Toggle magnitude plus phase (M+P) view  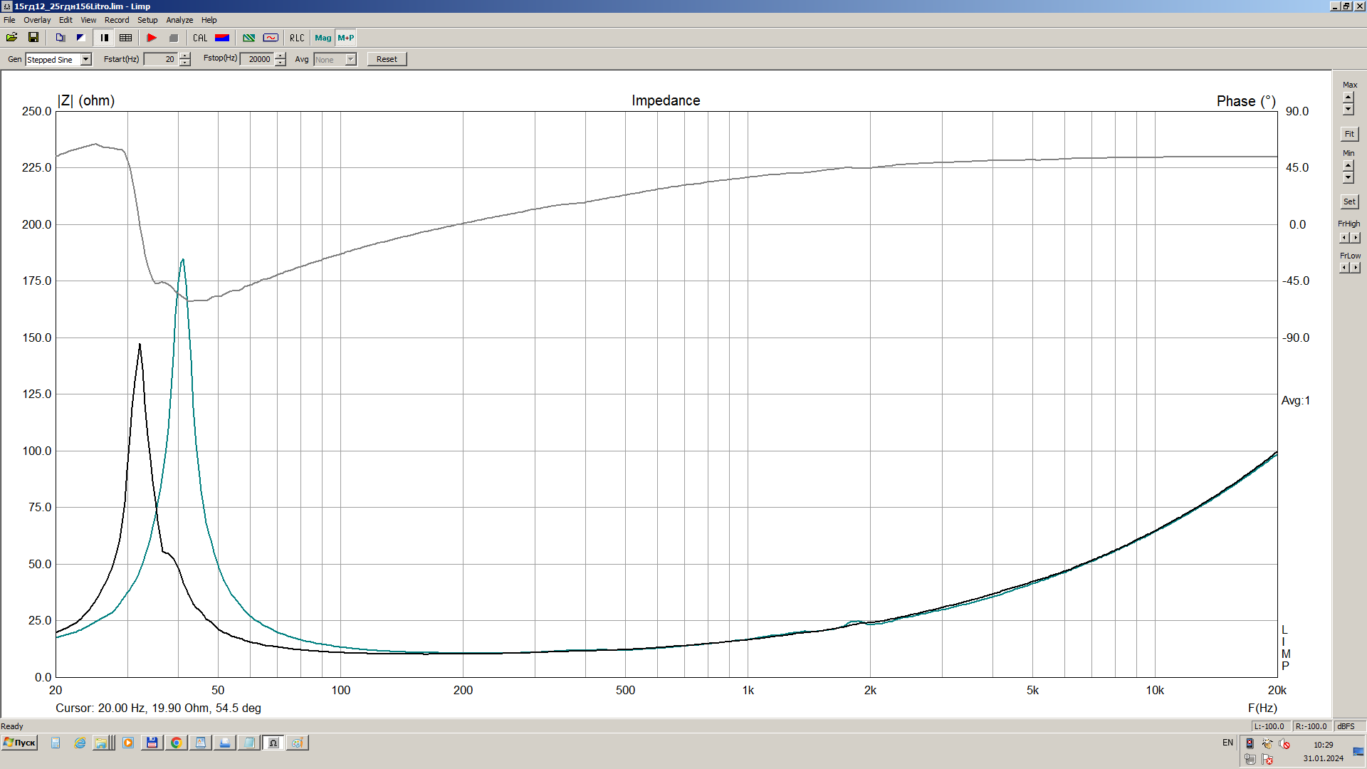[x=346, y=38]
